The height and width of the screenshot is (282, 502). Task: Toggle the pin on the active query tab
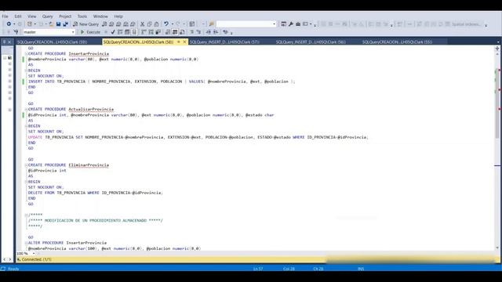[x=179, y=42]
